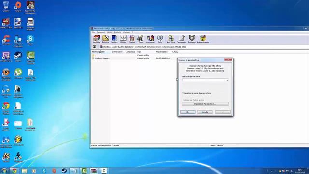309x174 pixels.
Task: Open the Preferiti menu
Action: pos(117,32)
